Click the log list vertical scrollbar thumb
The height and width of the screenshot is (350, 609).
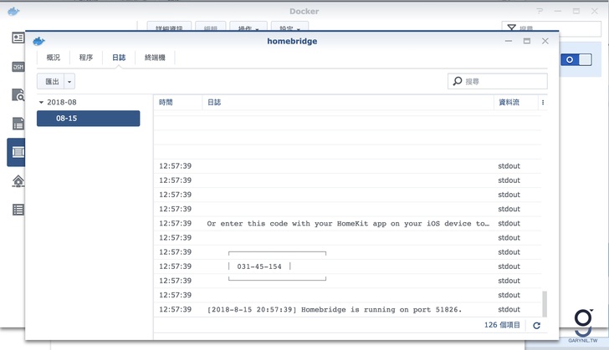(545, 304)
